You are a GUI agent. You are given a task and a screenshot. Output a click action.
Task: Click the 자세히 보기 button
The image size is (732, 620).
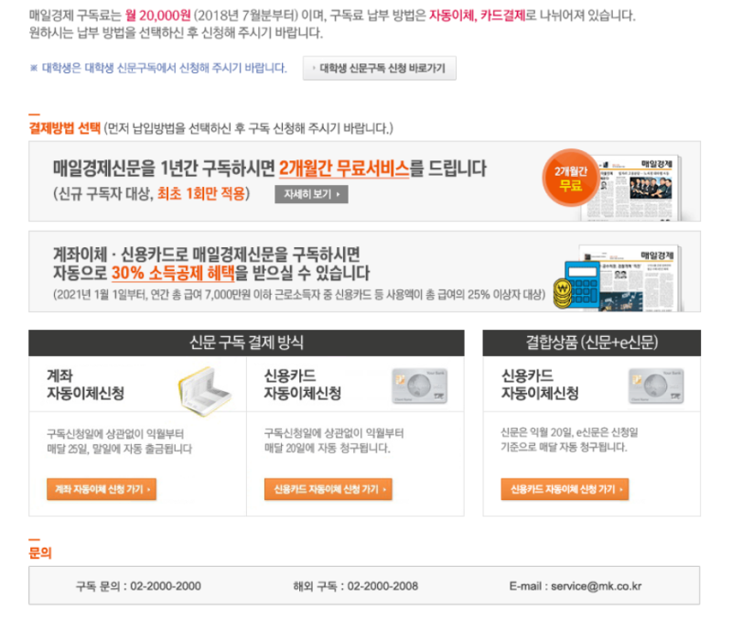tap(311, 194)
